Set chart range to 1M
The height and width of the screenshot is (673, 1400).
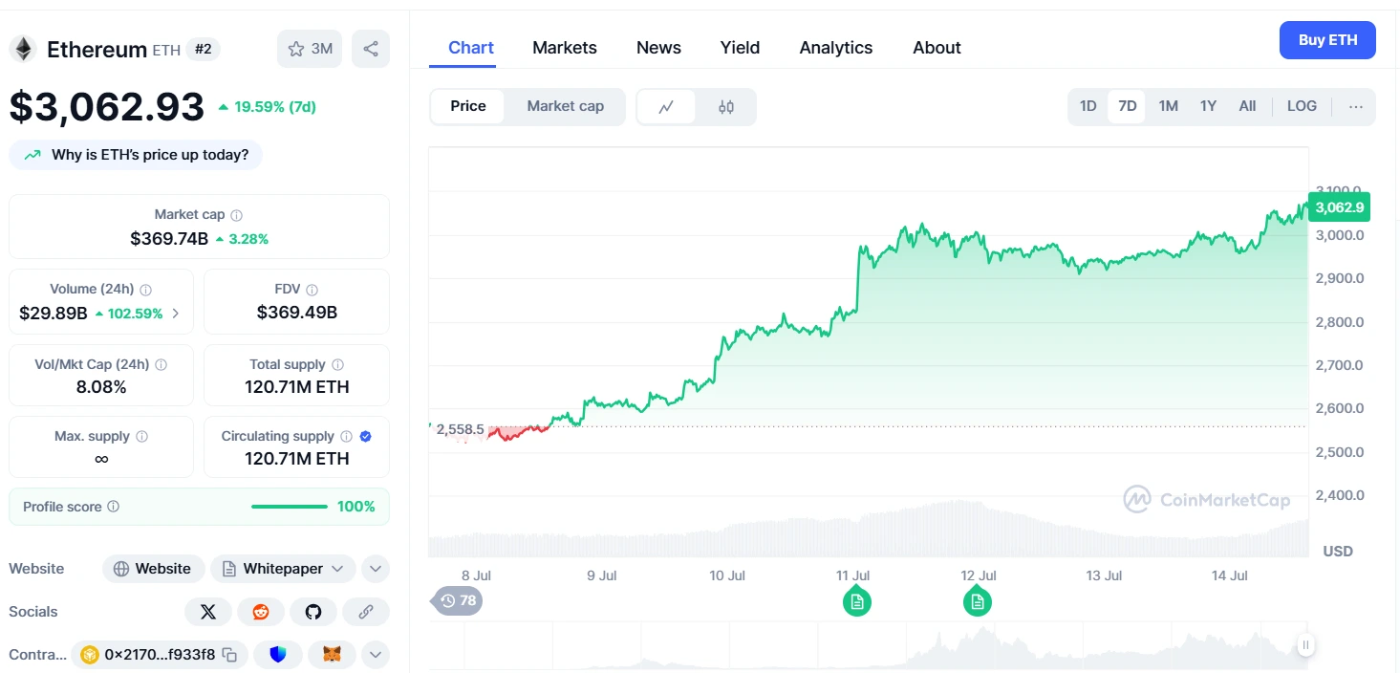1168,106
